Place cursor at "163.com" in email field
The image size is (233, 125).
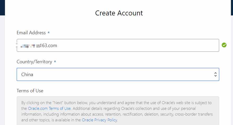tap(48, 46)
